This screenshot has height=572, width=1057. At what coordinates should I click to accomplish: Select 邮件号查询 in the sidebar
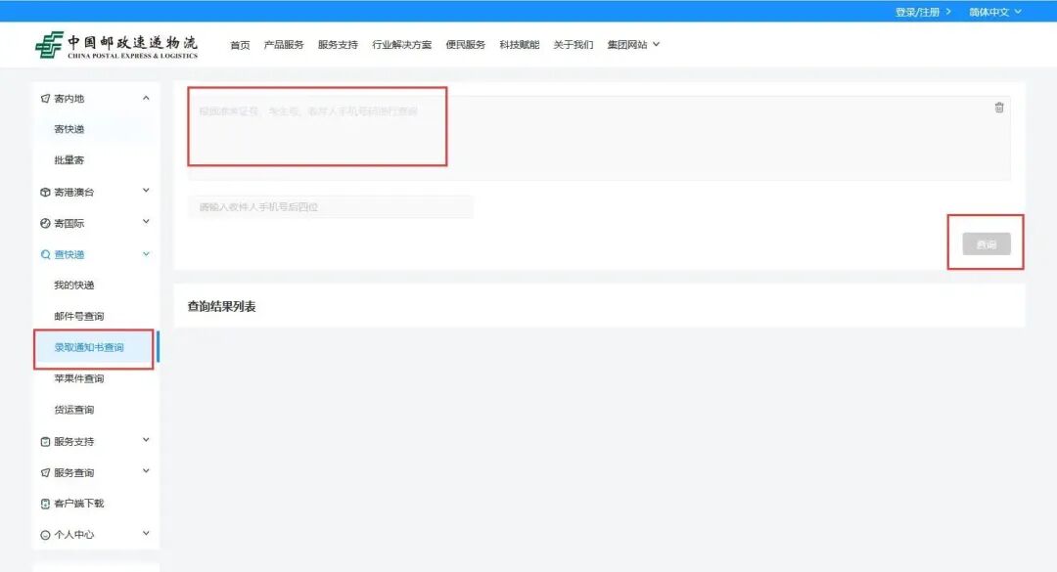point(79,316)
